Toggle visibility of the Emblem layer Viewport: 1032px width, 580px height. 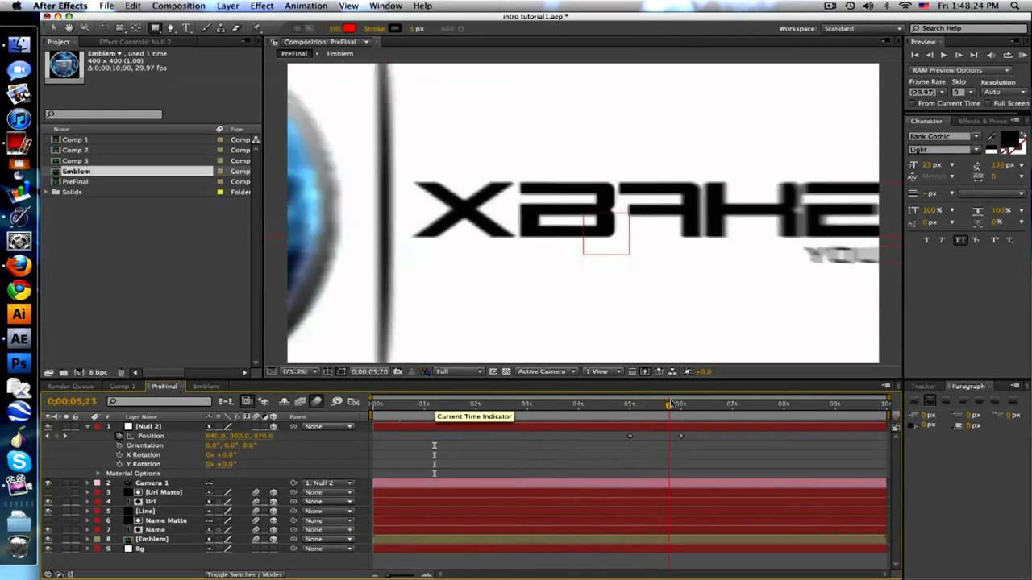click(x=48, y=539)
